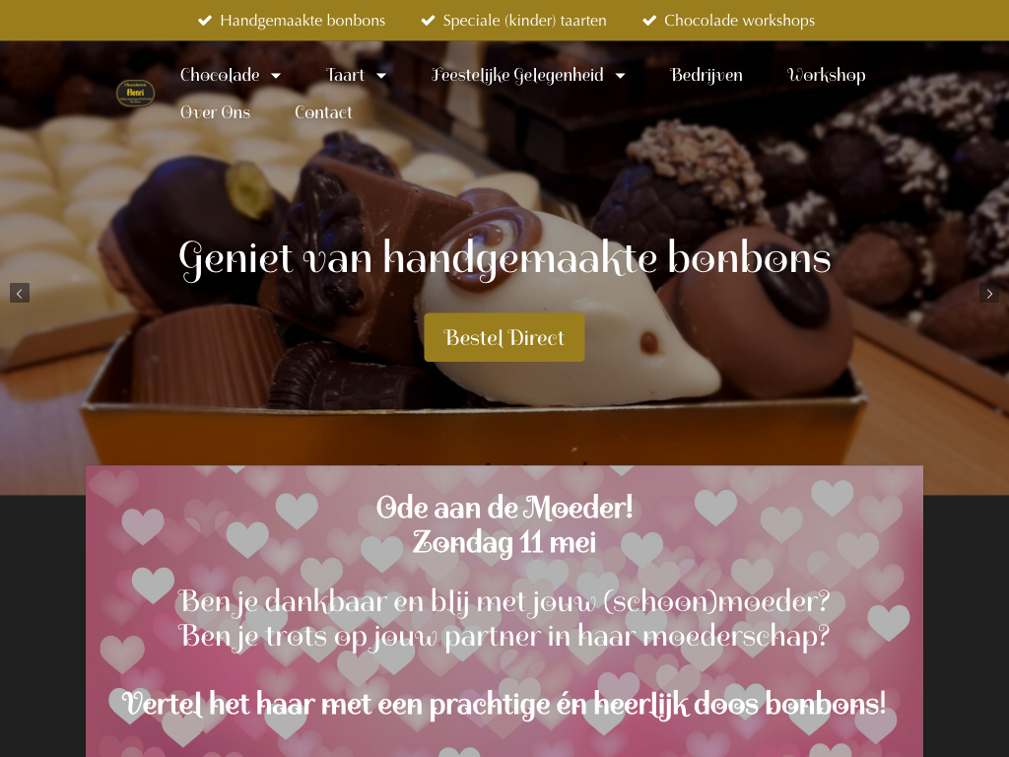Open the Over Ons page
This screenshot has height=757, width=1009.
click(x=215, y=112)
